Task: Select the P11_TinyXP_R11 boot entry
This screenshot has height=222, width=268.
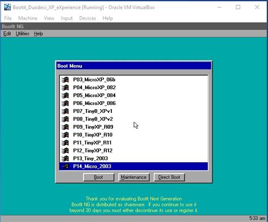Action: click(134, 143)
